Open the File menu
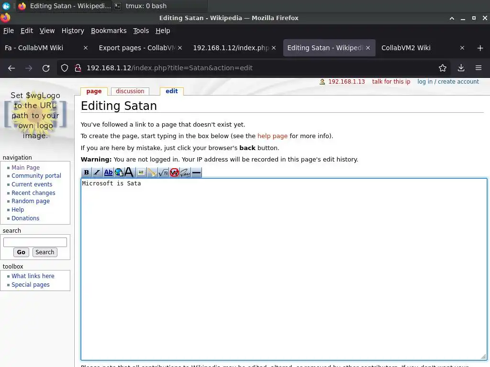 pyautogui.click(x=9, y=31)
